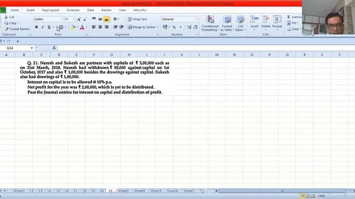Switch to the Page Layout tab
Viewport: 355px width, 199px height.
click(50, 10)
